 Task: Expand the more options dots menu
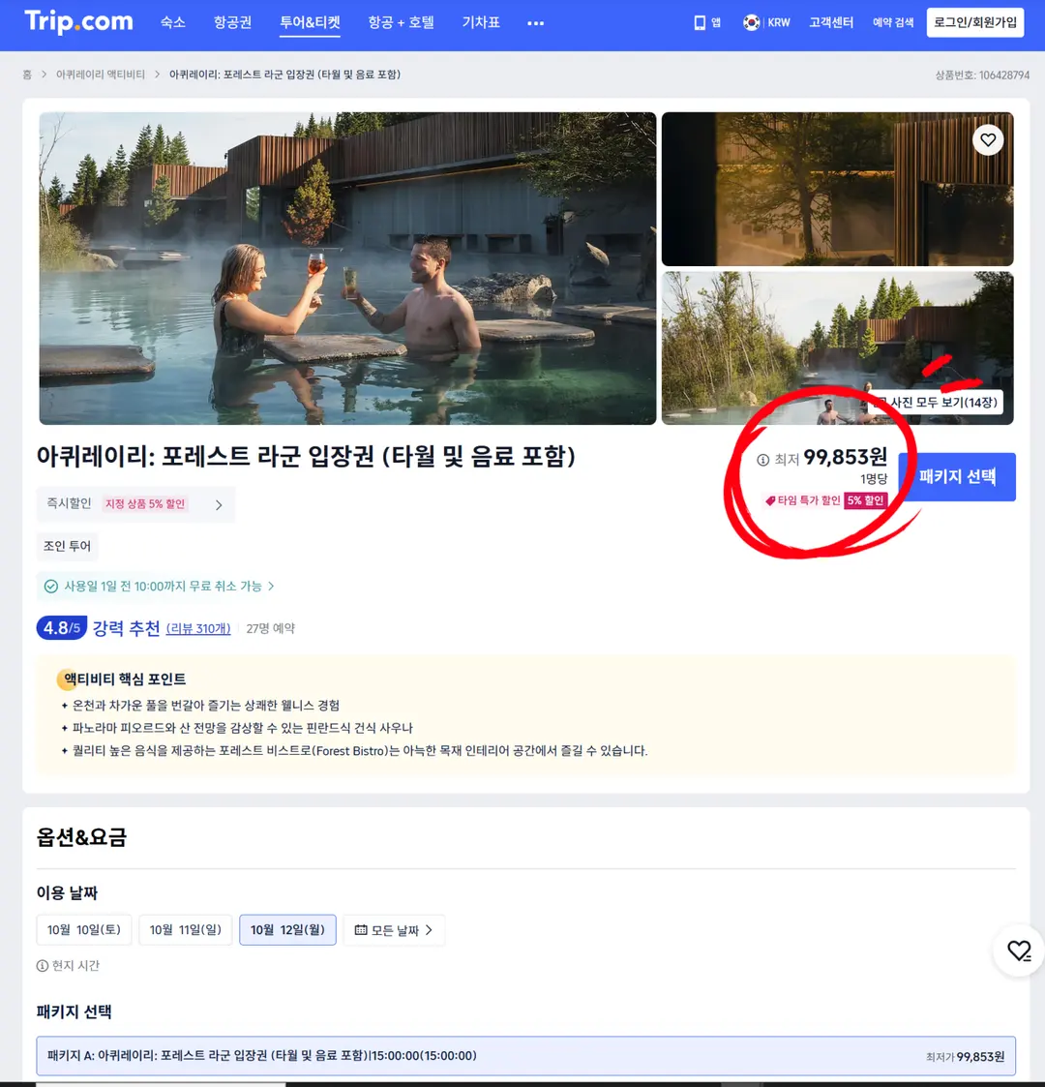click(536, 23)
